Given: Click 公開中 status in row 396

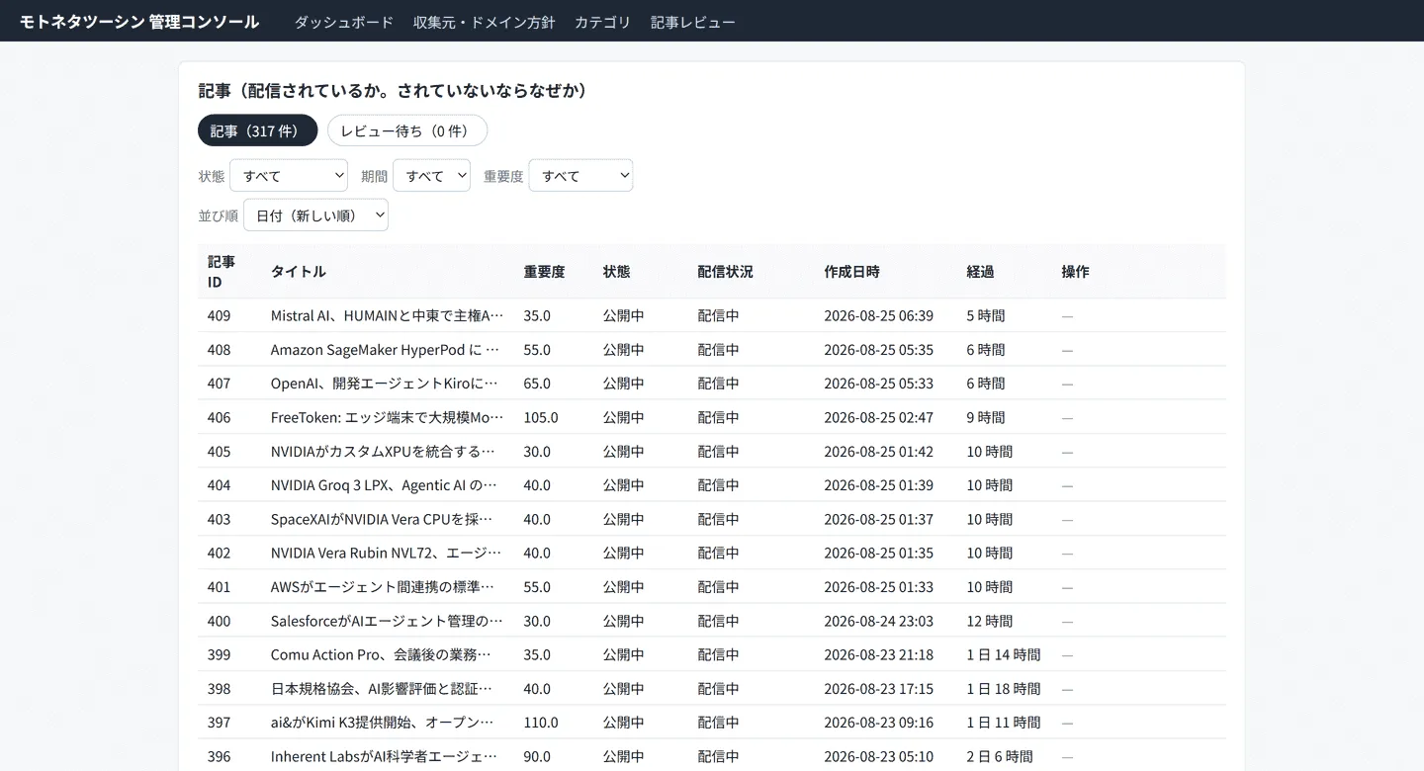Looking at the screenshot, I should [x=624, y=757].
